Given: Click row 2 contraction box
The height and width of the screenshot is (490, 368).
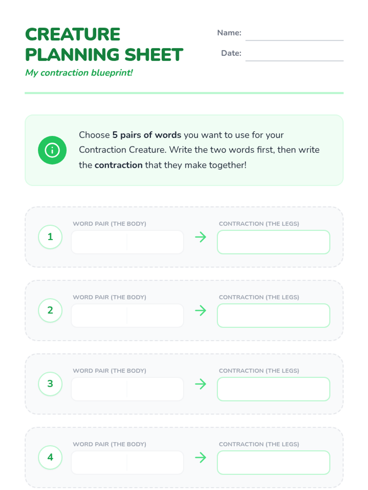Looking at the screenshot, I should click(x=274, y=315).
